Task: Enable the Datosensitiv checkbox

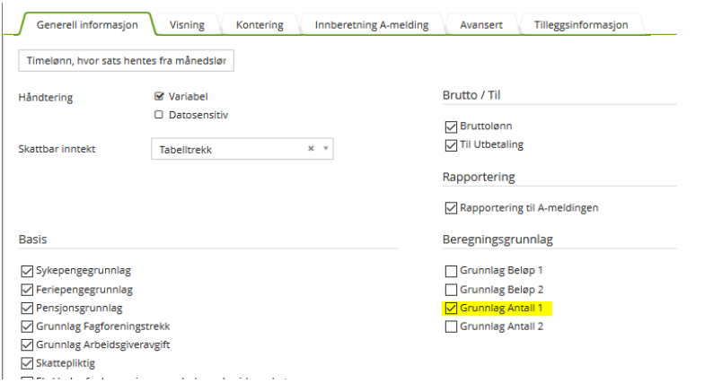Action: 159,115
